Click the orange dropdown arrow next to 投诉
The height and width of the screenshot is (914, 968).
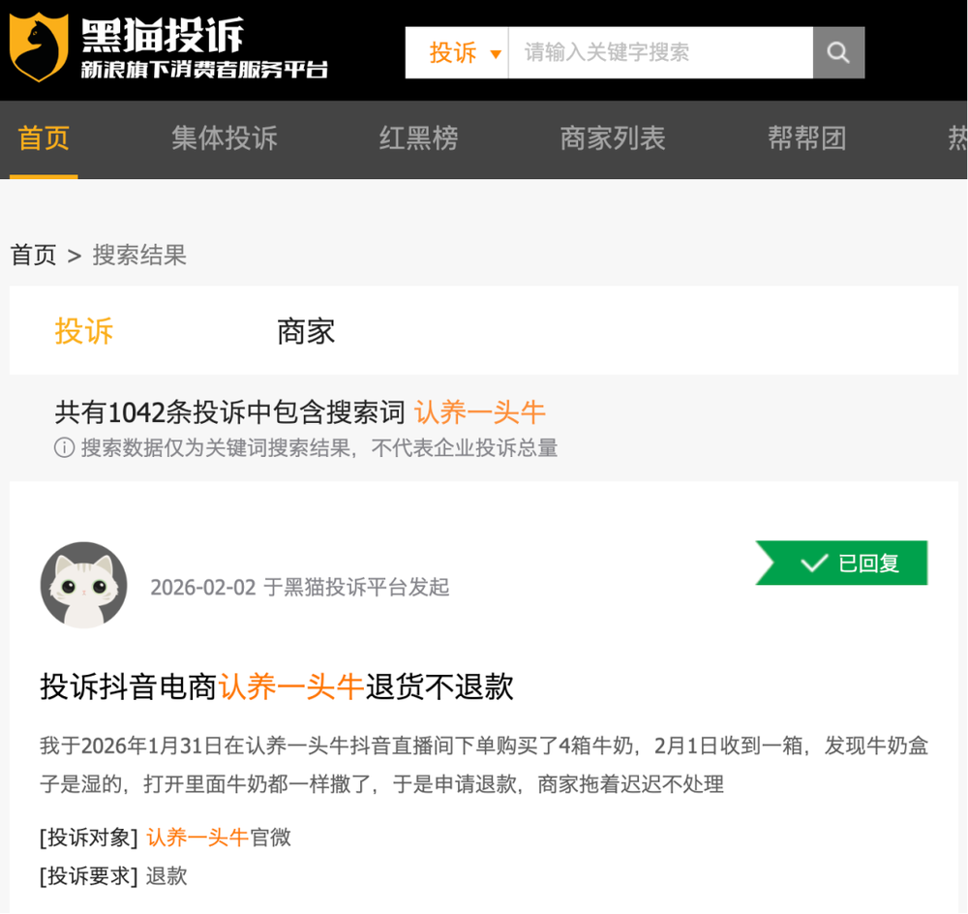[x=495, y=54]
